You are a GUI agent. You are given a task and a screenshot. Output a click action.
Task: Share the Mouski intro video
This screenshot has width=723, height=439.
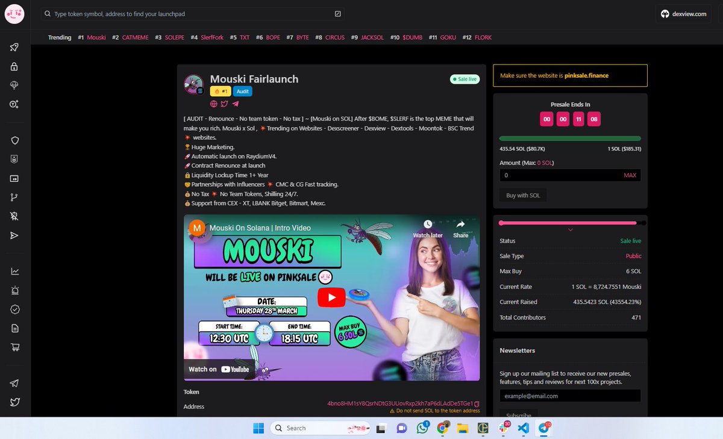pyautogui.click(x=461, y=229)
